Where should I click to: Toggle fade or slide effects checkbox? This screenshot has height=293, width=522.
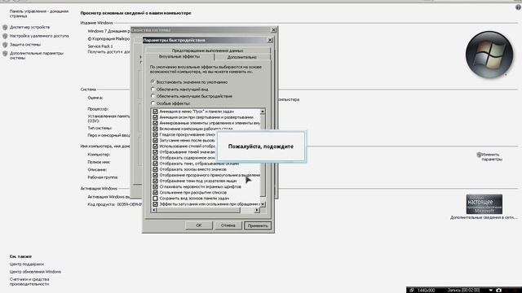pyautogui.click(x=155, y=204)
